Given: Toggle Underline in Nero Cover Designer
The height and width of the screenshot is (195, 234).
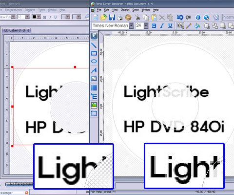Looking at the screenshot, I should point(170,26).
